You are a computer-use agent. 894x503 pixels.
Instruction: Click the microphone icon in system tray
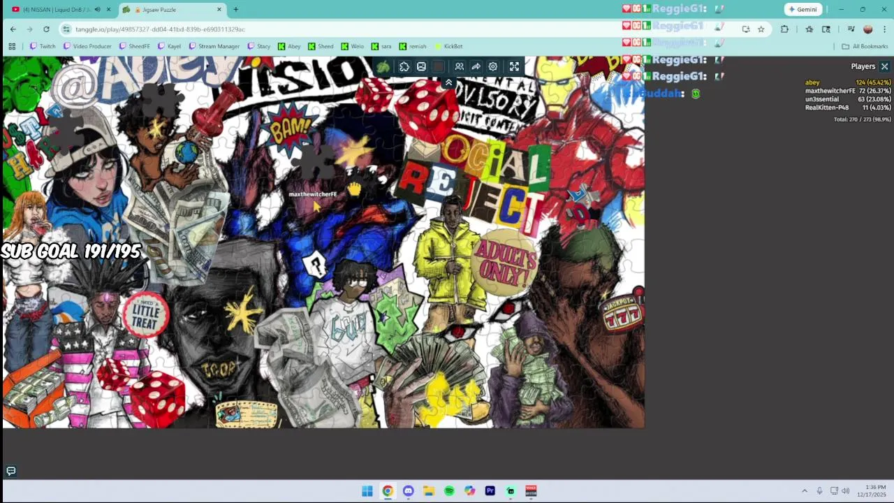point(820,491)
